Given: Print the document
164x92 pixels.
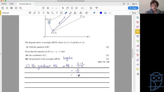Looking at the screenshot, I should tap(12, 8).
